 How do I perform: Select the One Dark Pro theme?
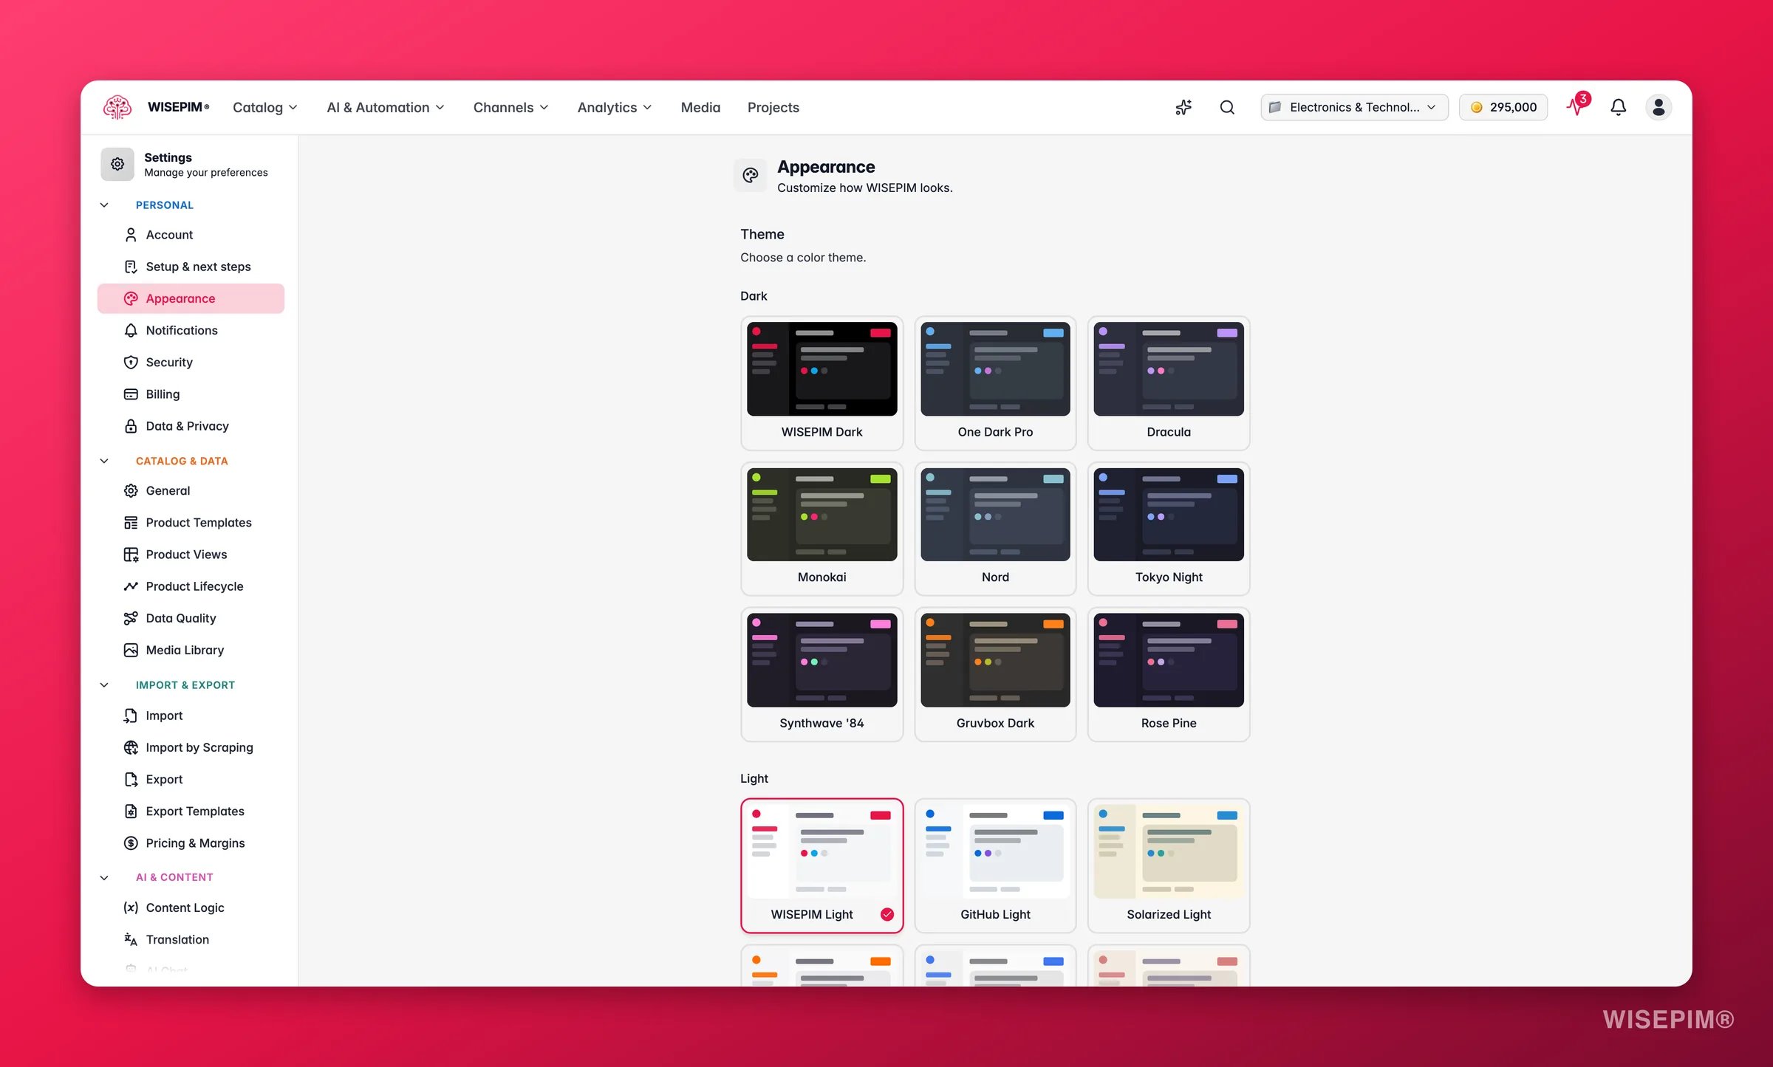[995, 383]
